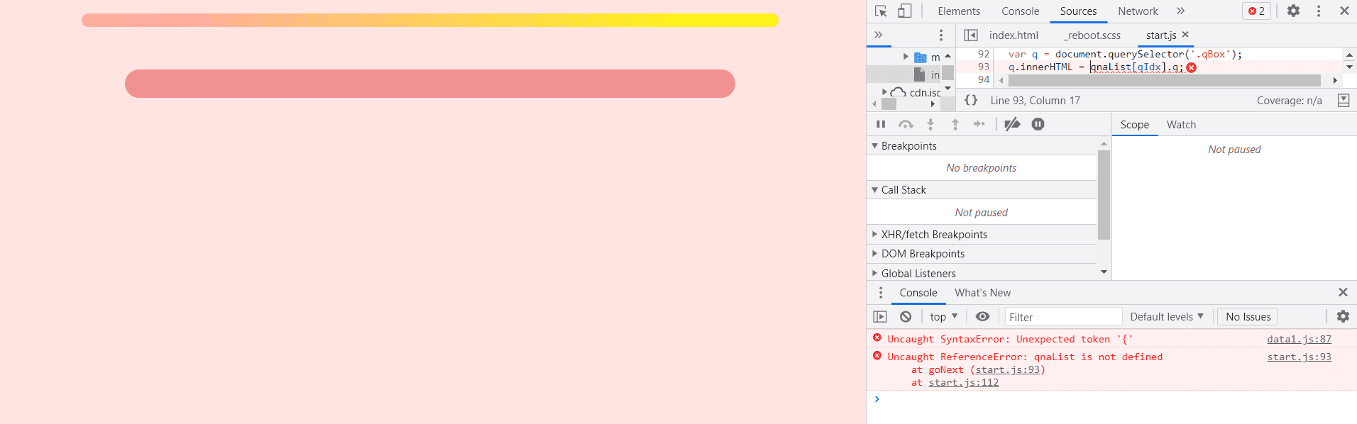Click the console Filter field
This screenshot has width=1357, height=424.
[1063, 317]
